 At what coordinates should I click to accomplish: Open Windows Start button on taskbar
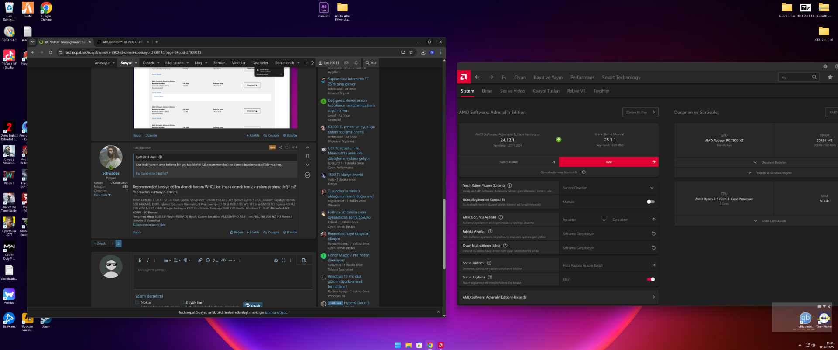tap(398, 345)
